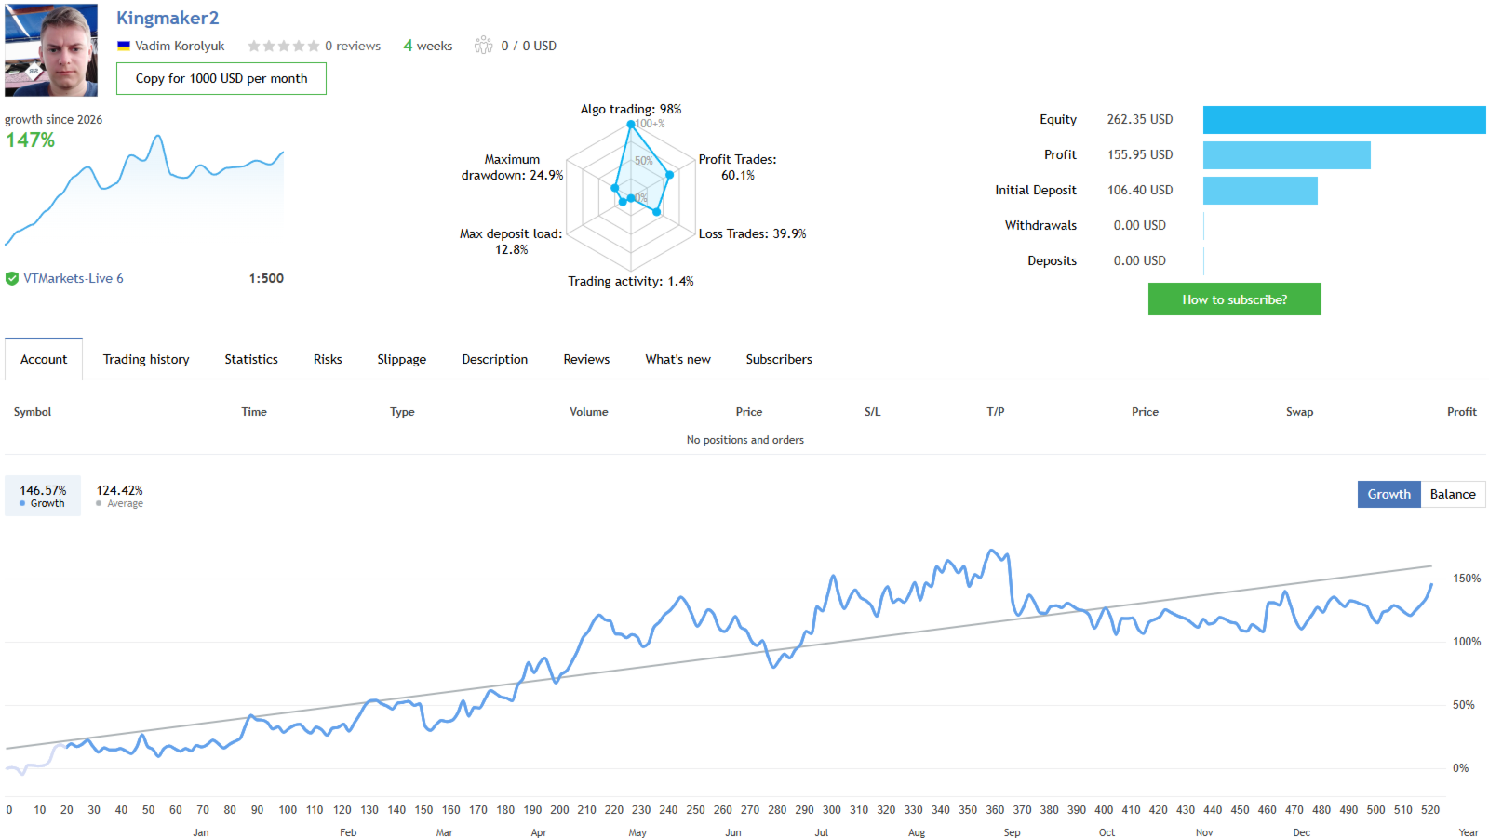Viewport: 1489px width, 838px height.
Task: Click the subscribers people icon
Action: click(x=483, y=45)
